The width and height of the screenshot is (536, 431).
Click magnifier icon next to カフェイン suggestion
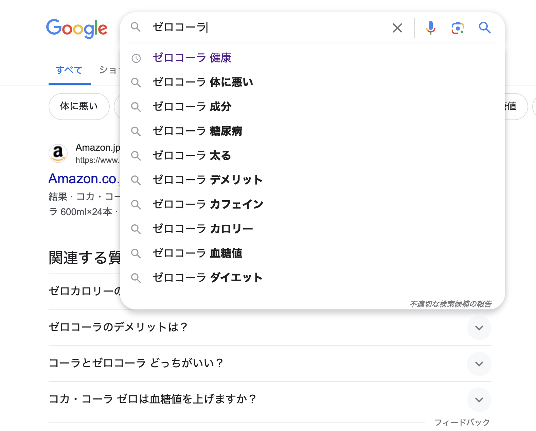[136, 205]
